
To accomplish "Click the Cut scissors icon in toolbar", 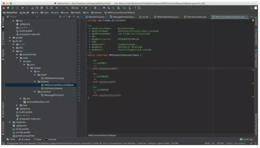I will click(33, 8).
